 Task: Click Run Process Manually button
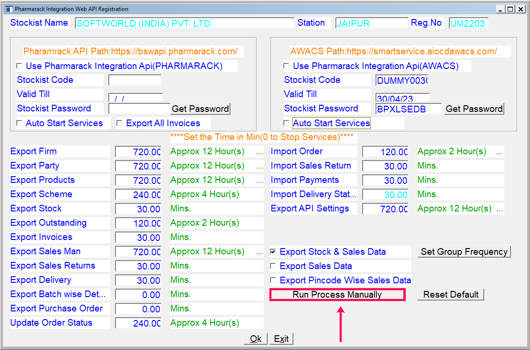(x=337, y=295)
